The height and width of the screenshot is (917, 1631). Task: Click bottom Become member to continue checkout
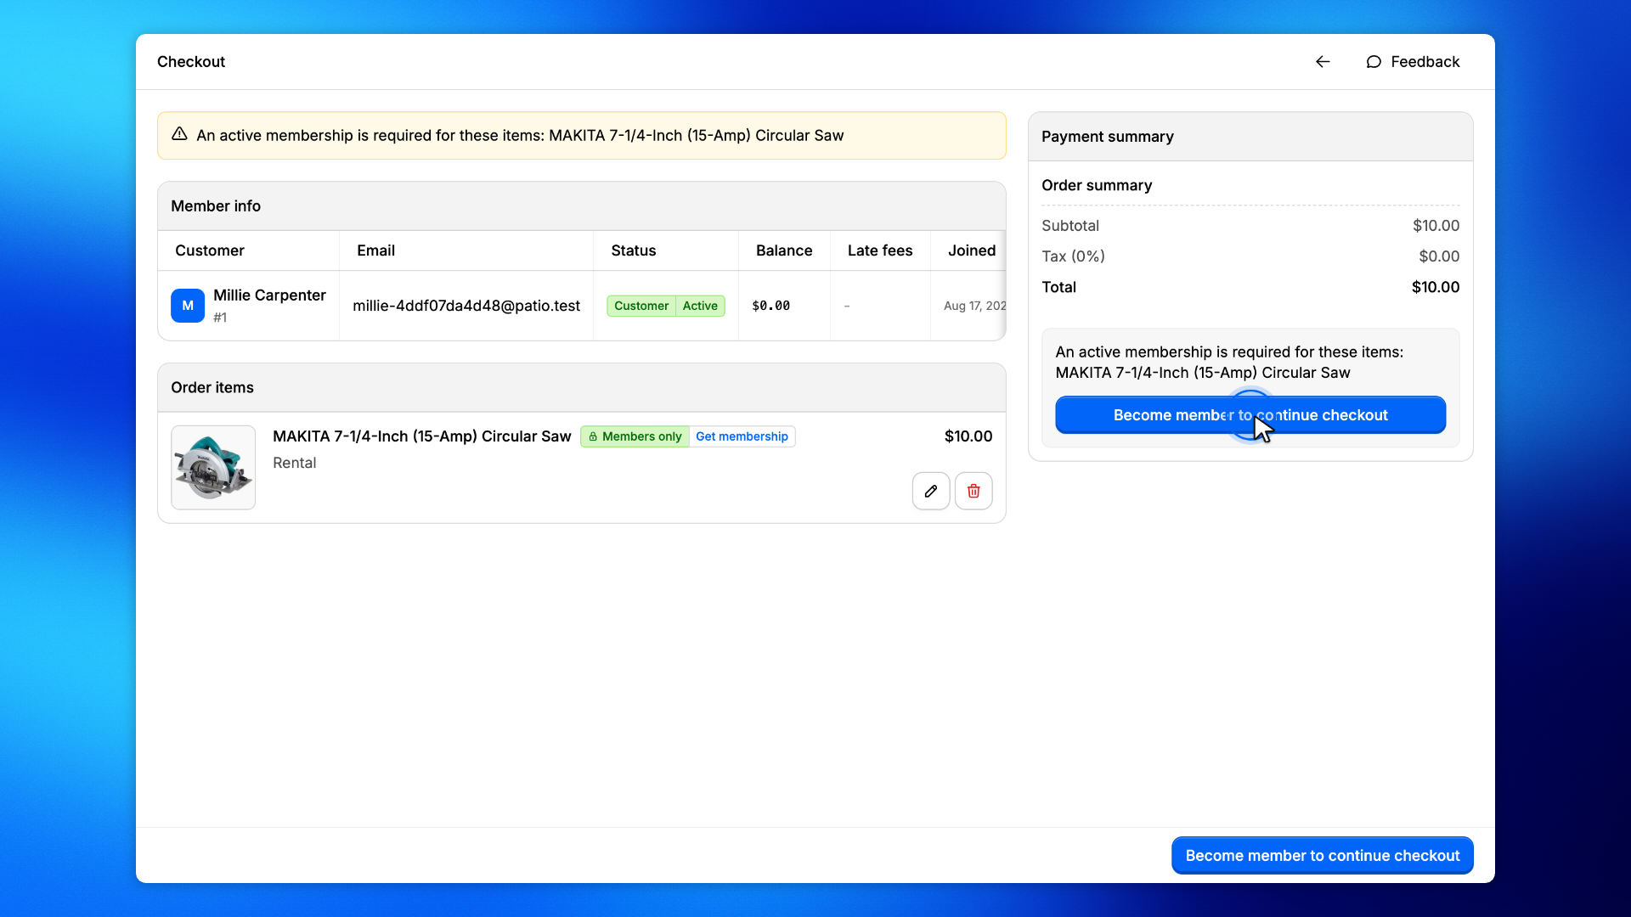coord(1322,856)
